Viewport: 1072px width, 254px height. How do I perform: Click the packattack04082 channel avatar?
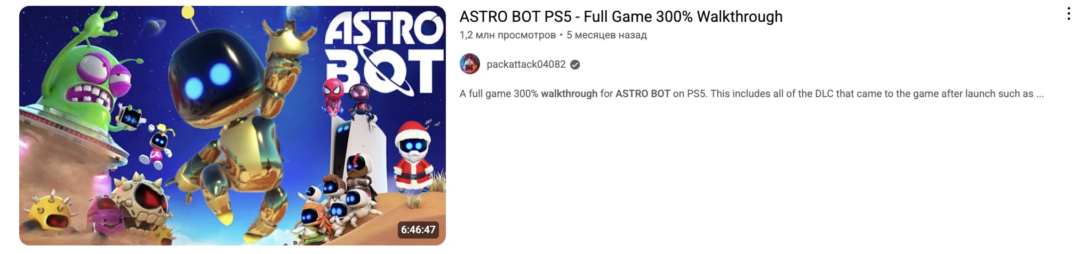pyautogui.click(x=470, y=64)
